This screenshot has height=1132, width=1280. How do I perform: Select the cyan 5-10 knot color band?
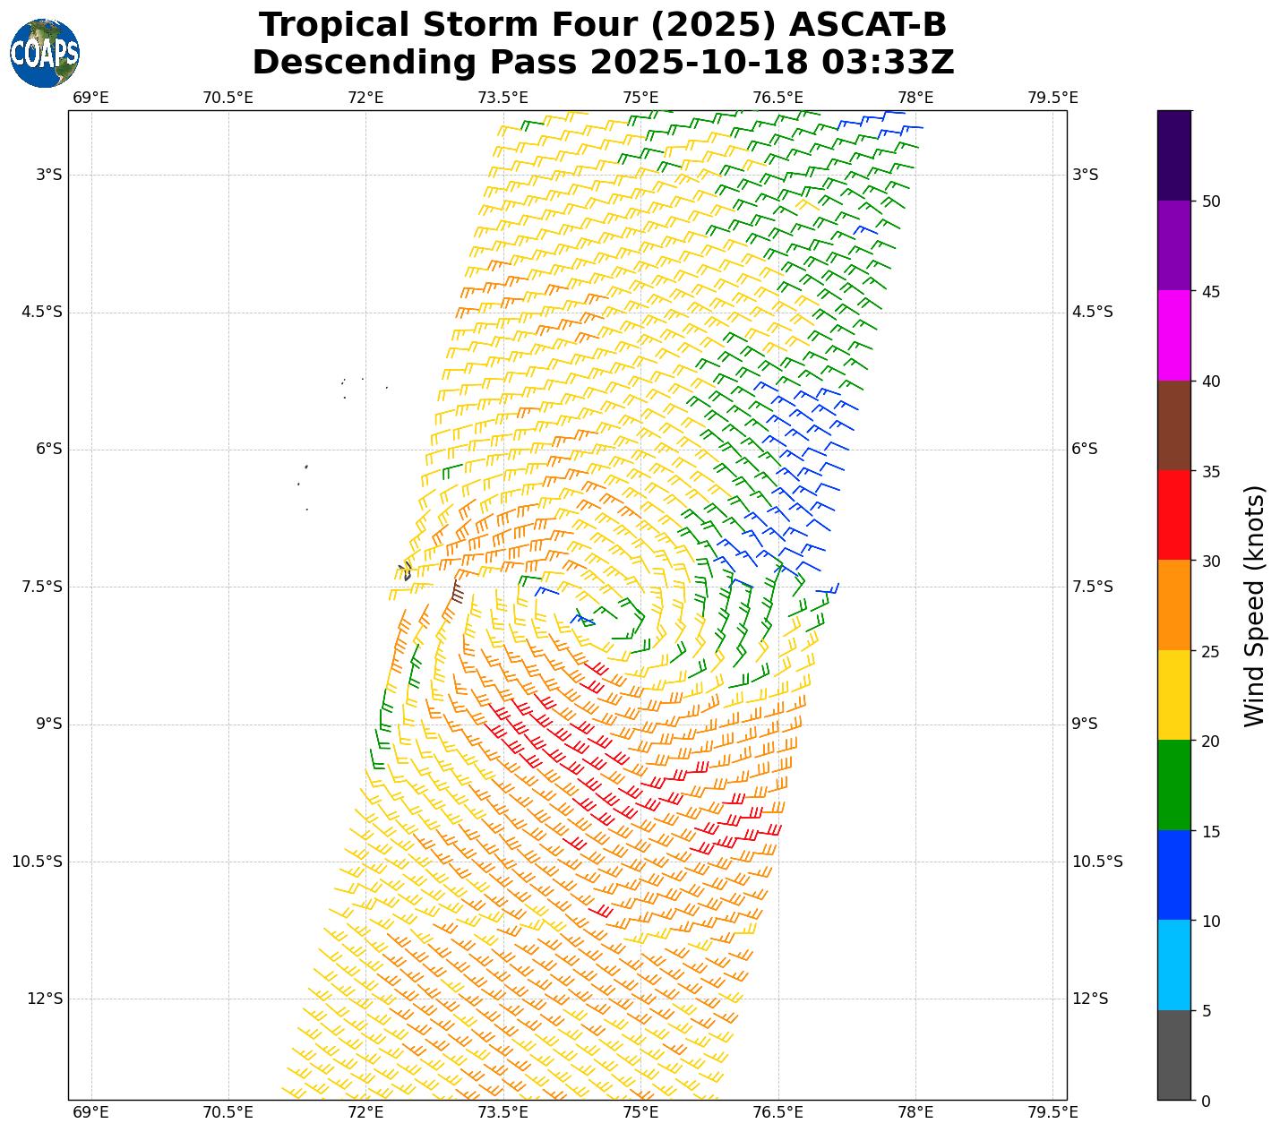[1173, 965]
